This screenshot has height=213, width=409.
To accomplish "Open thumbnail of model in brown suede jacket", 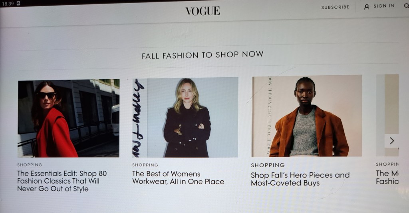I will pos(306,116).
